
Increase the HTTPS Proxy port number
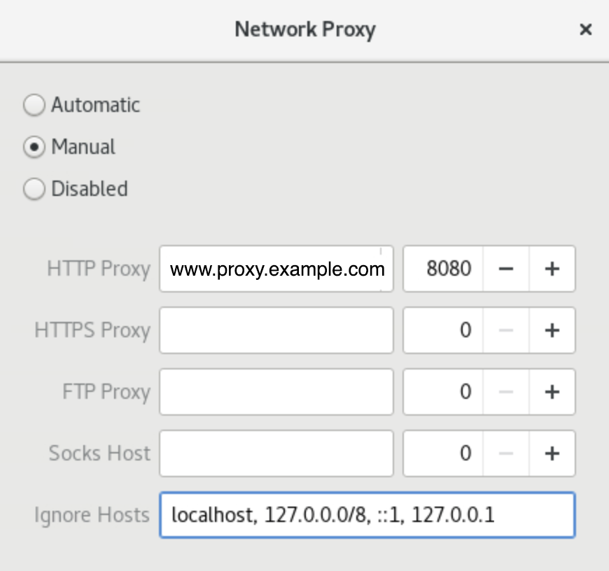coord(552,330)
